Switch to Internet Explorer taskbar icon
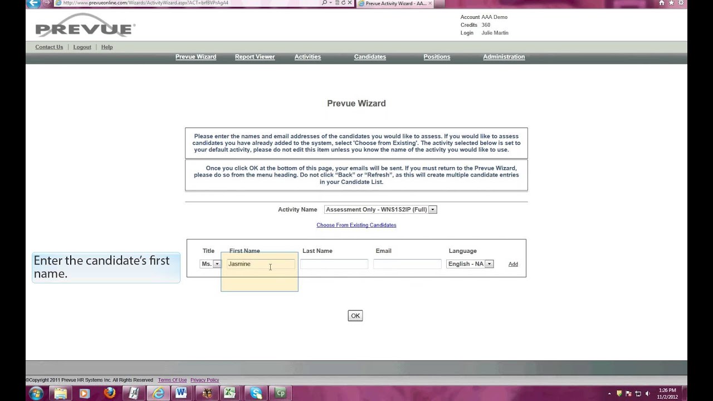Viewport: 713px width, 401px height. 159,393
